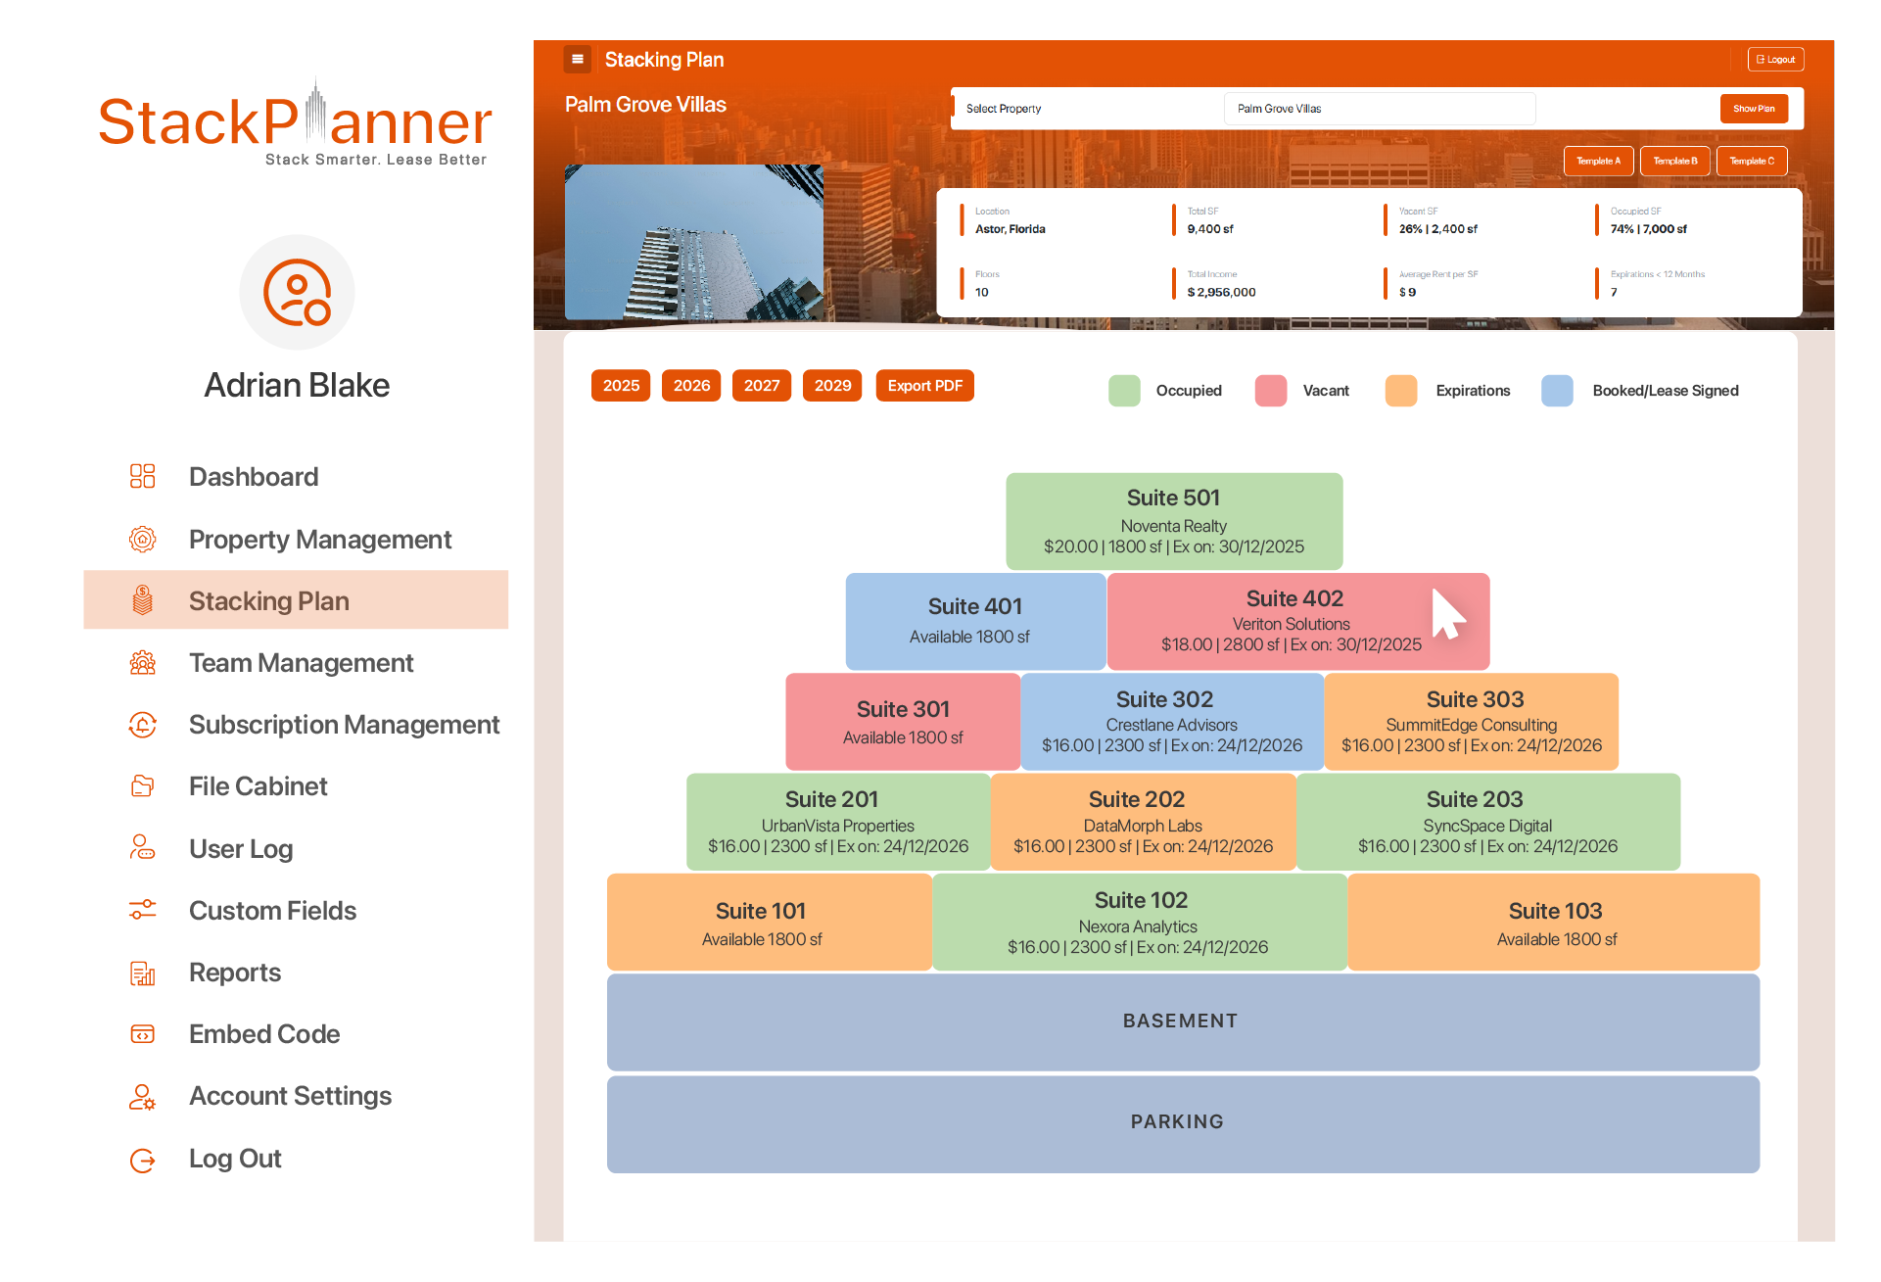Click the Dashboard grid icon
Viewport: 1881px width, 1282px height.
click(x=142, y=477)
